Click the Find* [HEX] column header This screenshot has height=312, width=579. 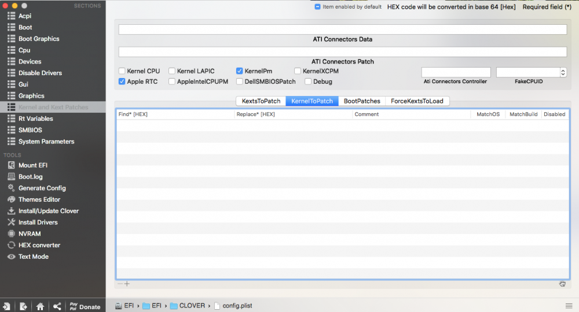tap(175, 114)
